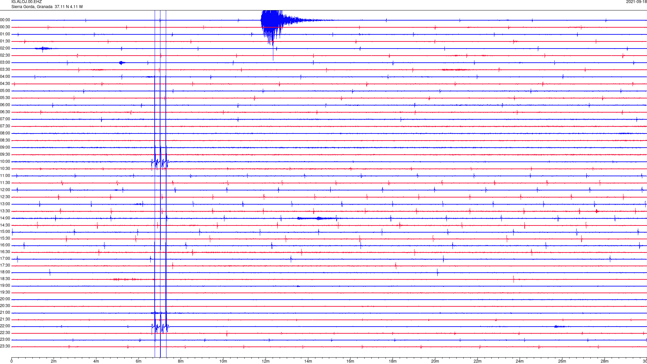The width and height of the screenshot is (647, 364).
Task: Select the 20:00 time row label
Action: [5, 299]
